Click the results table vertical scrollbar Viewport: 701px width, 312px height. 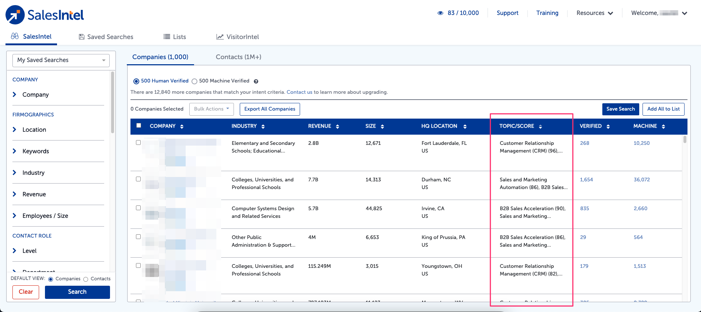coord(685,139)
